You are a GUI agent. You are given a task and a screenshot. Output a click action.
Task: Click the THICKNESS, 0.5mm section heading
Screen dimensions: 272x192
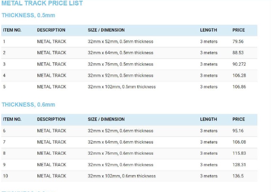(x=28, y=16)
